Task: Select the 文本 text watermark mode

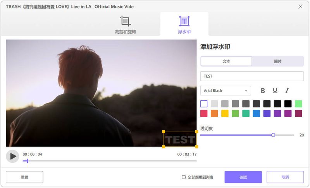Action: (226, 61)
